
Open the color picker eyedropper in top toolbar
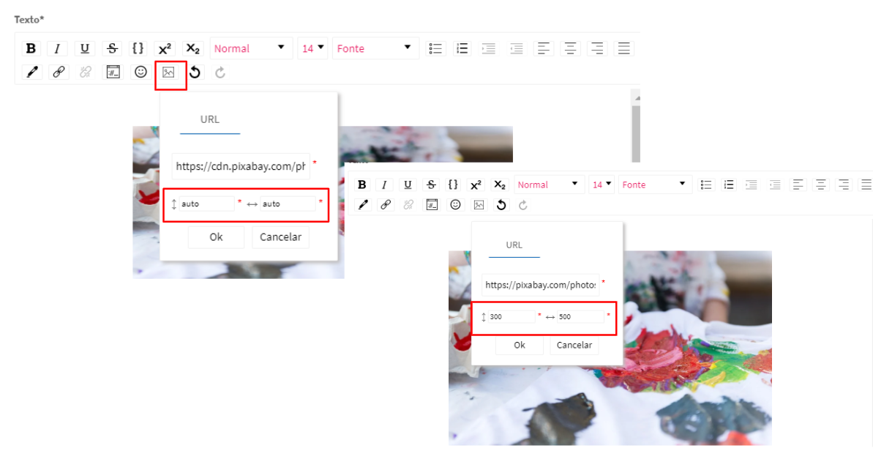tap(31, 72)
